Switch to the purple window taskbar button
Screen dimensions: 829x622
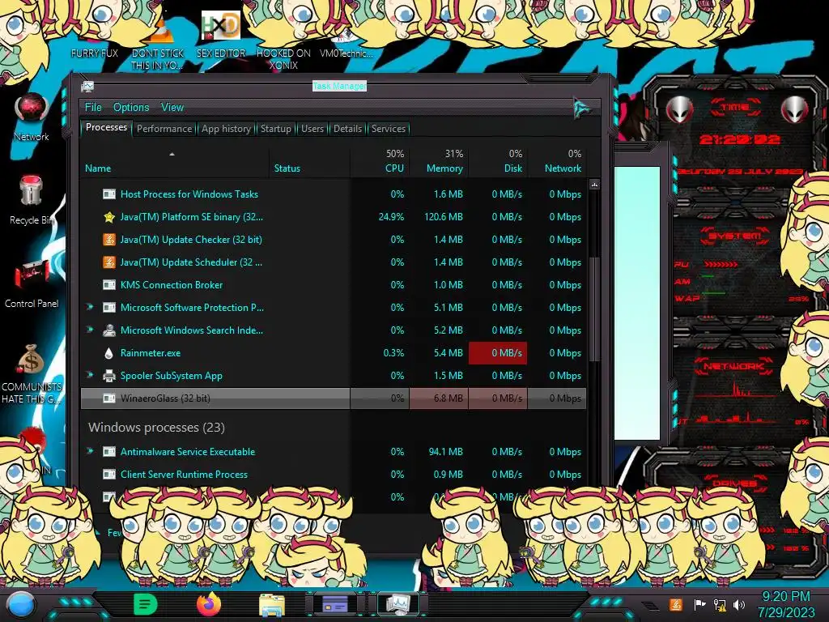(334, 603)
